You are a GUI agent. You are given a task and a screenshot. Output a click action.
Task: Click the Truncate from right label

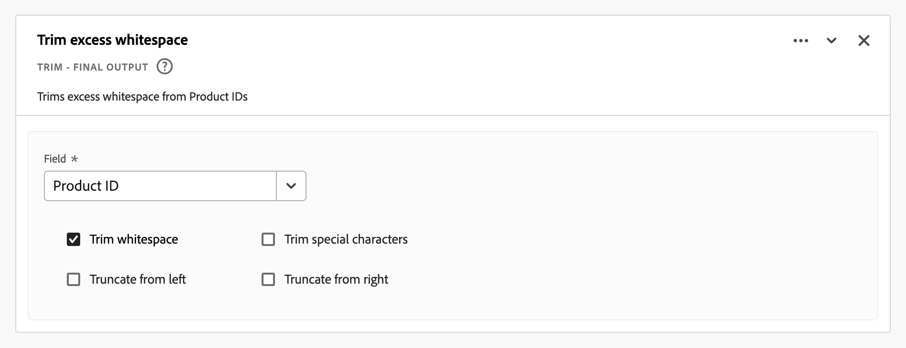[x=336, y=279]
